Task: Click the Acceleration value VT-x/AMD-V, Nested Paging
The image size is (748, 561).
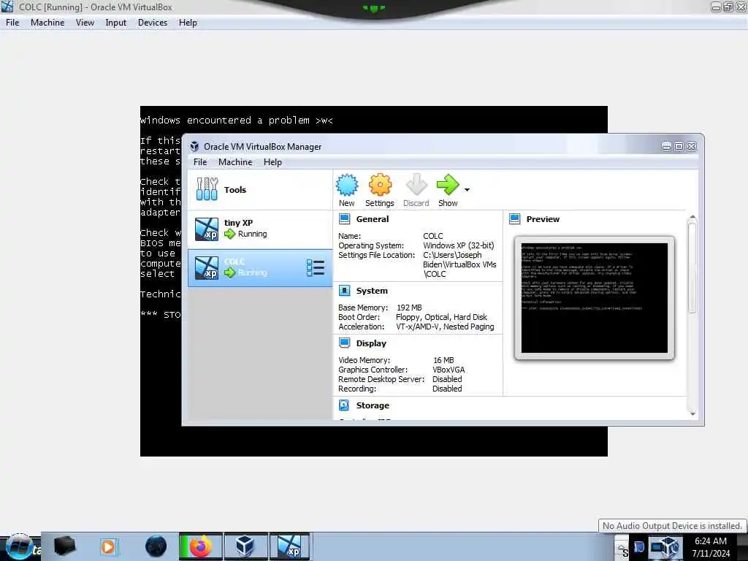Action: [445, 327]
